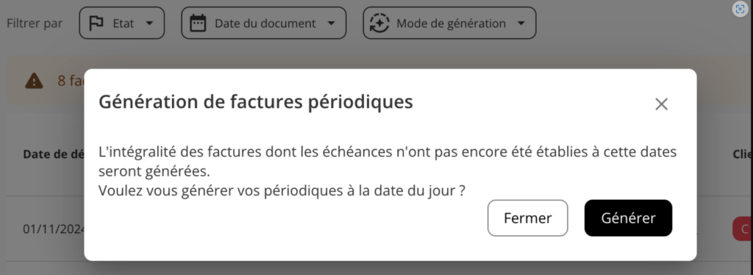Close the dialog with the X icon

tap(661, 104)
